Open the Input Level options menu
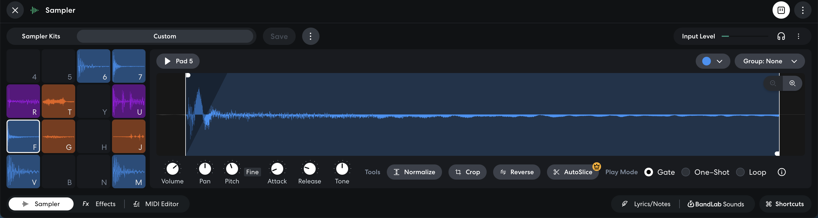 tap(798, 36)
